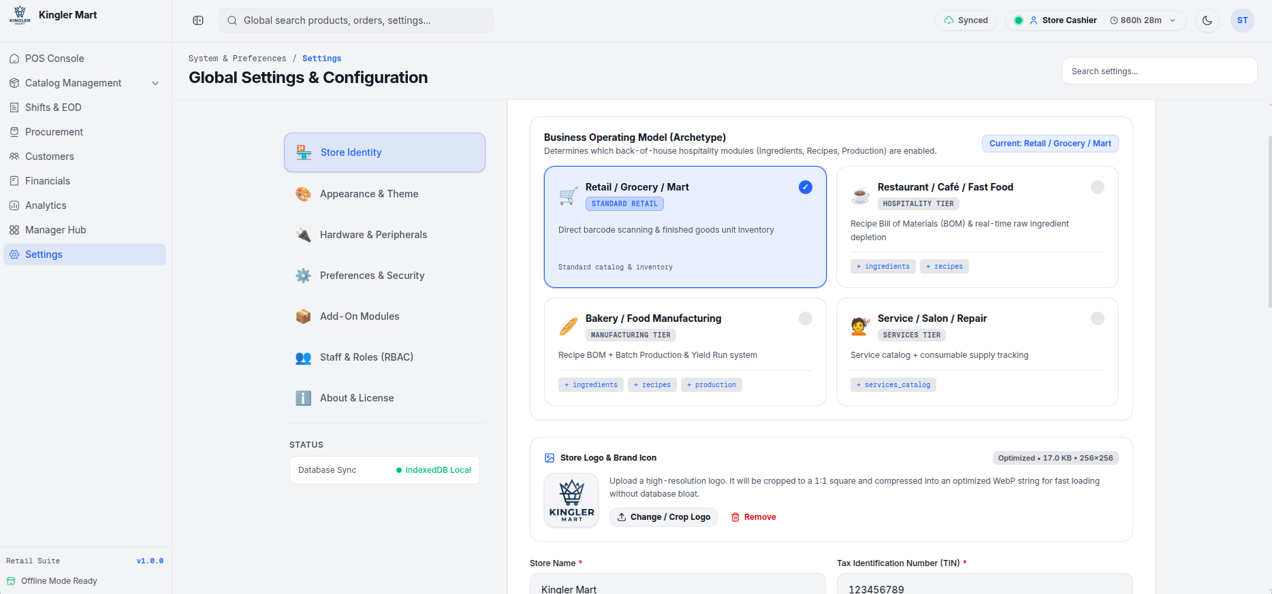Click the Current: Retail / Grocery / Mart badge
This screenshot has height=594, width=1272.
pyautogui.click(x=1050, y=144)
